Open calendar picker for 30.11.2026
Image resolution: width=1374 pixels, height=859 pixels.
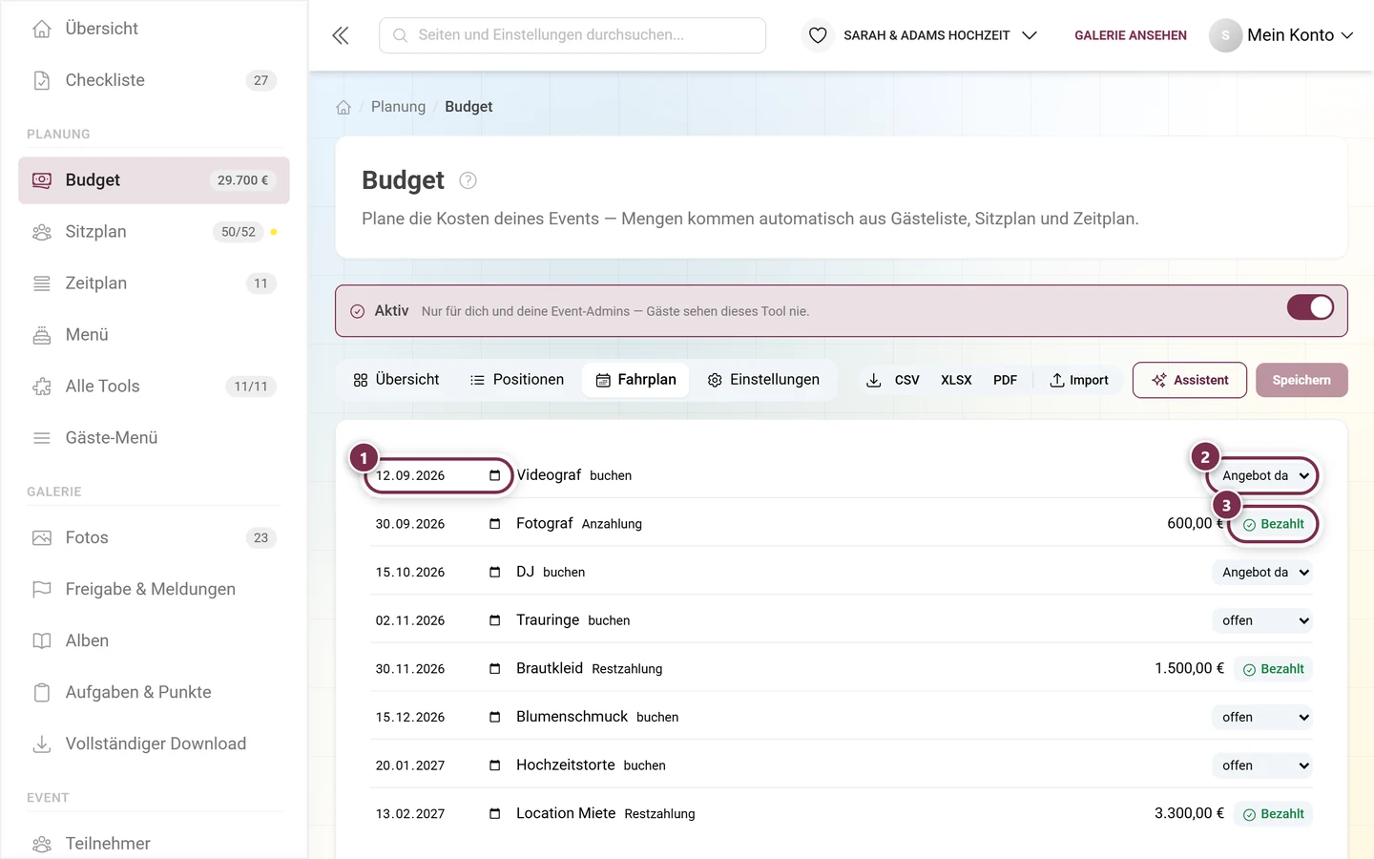(x=494, y=669)
